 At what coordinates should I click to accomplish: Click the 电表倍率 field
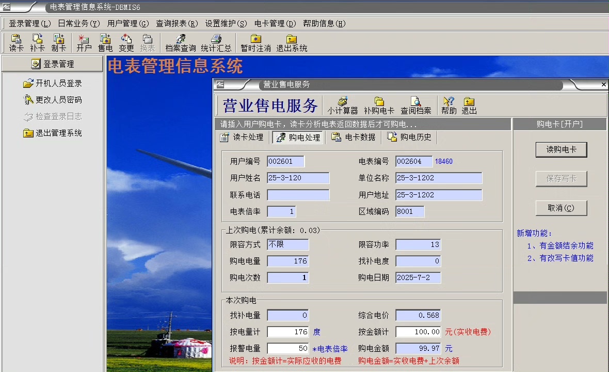281,211
